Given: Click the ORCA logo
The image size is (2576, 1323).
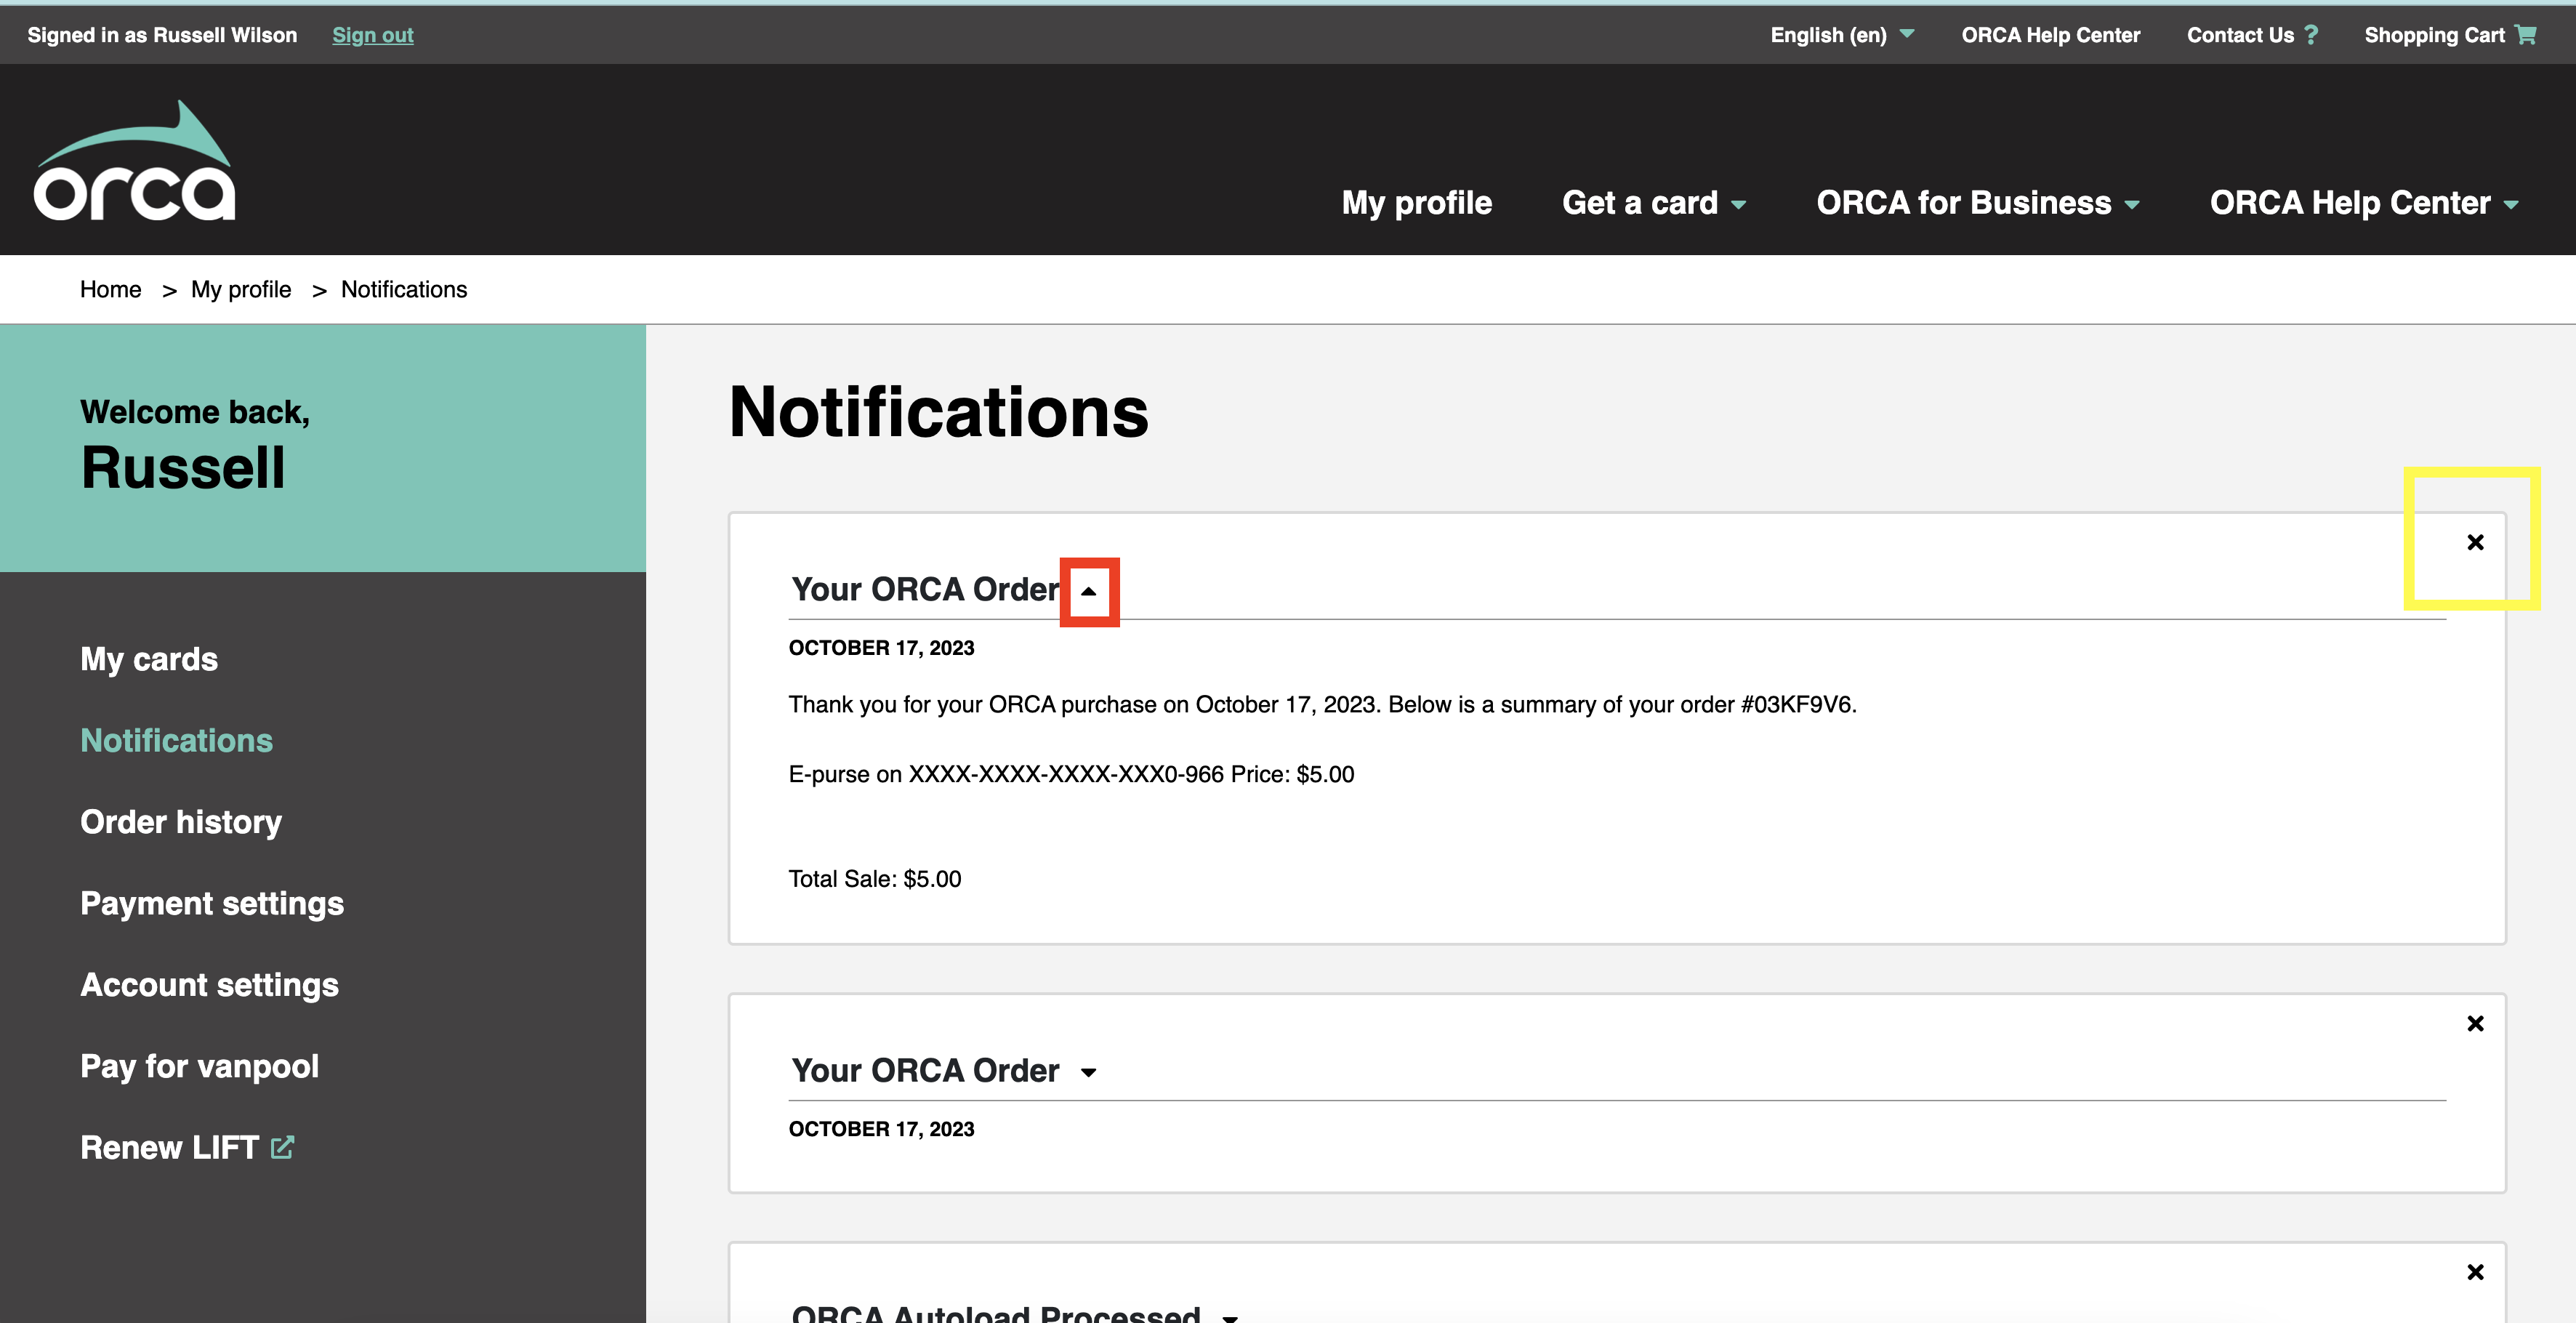Looking at the screenshot, I should pyautogui.click(x=135, y=160).
